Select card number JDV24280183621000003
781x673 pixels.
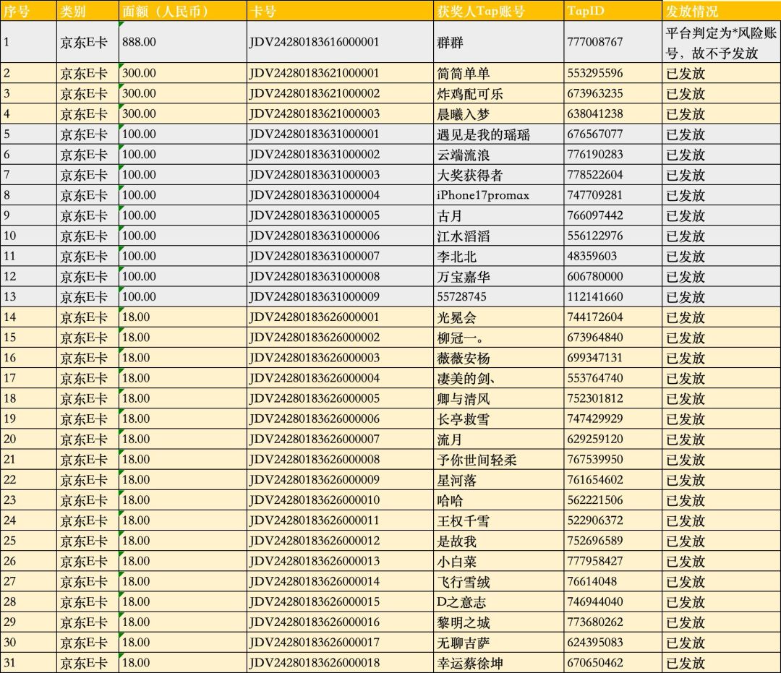pyautogui.click(x=315, y=114)
